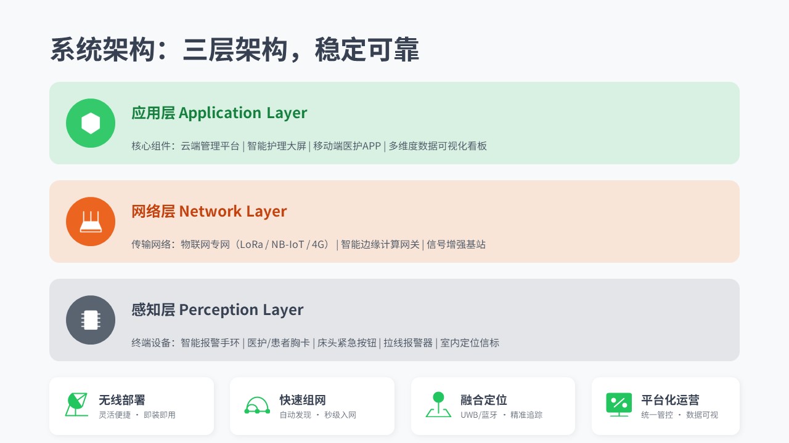789x443 pixels.
Task: Click the 终端设备 description text line
Action: click(x=315, y=343)
